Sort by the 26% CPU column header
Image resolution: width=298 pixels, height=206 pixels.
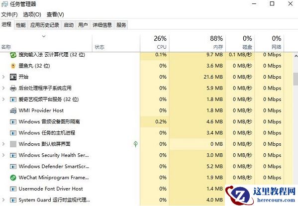pyautogui.click(x=155, y=43)
